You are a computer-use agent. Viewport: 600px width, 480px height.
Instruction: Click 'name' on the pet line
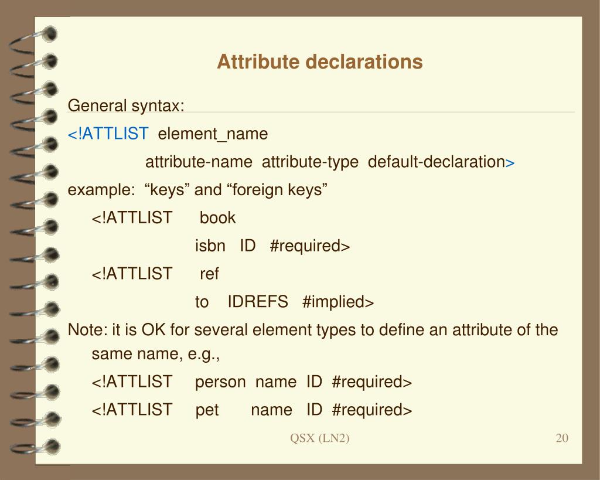(271, 410)
